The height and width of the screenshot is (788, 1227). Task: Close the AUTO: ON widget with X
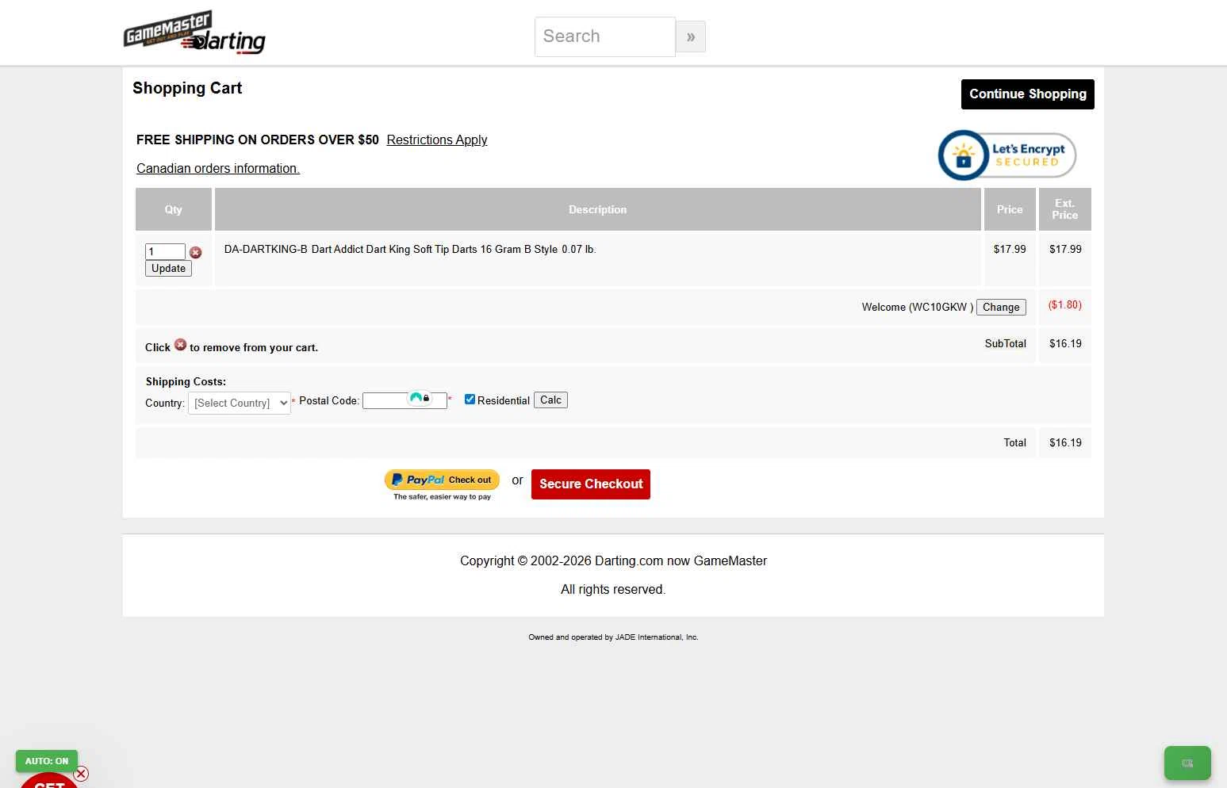(81, 774)
